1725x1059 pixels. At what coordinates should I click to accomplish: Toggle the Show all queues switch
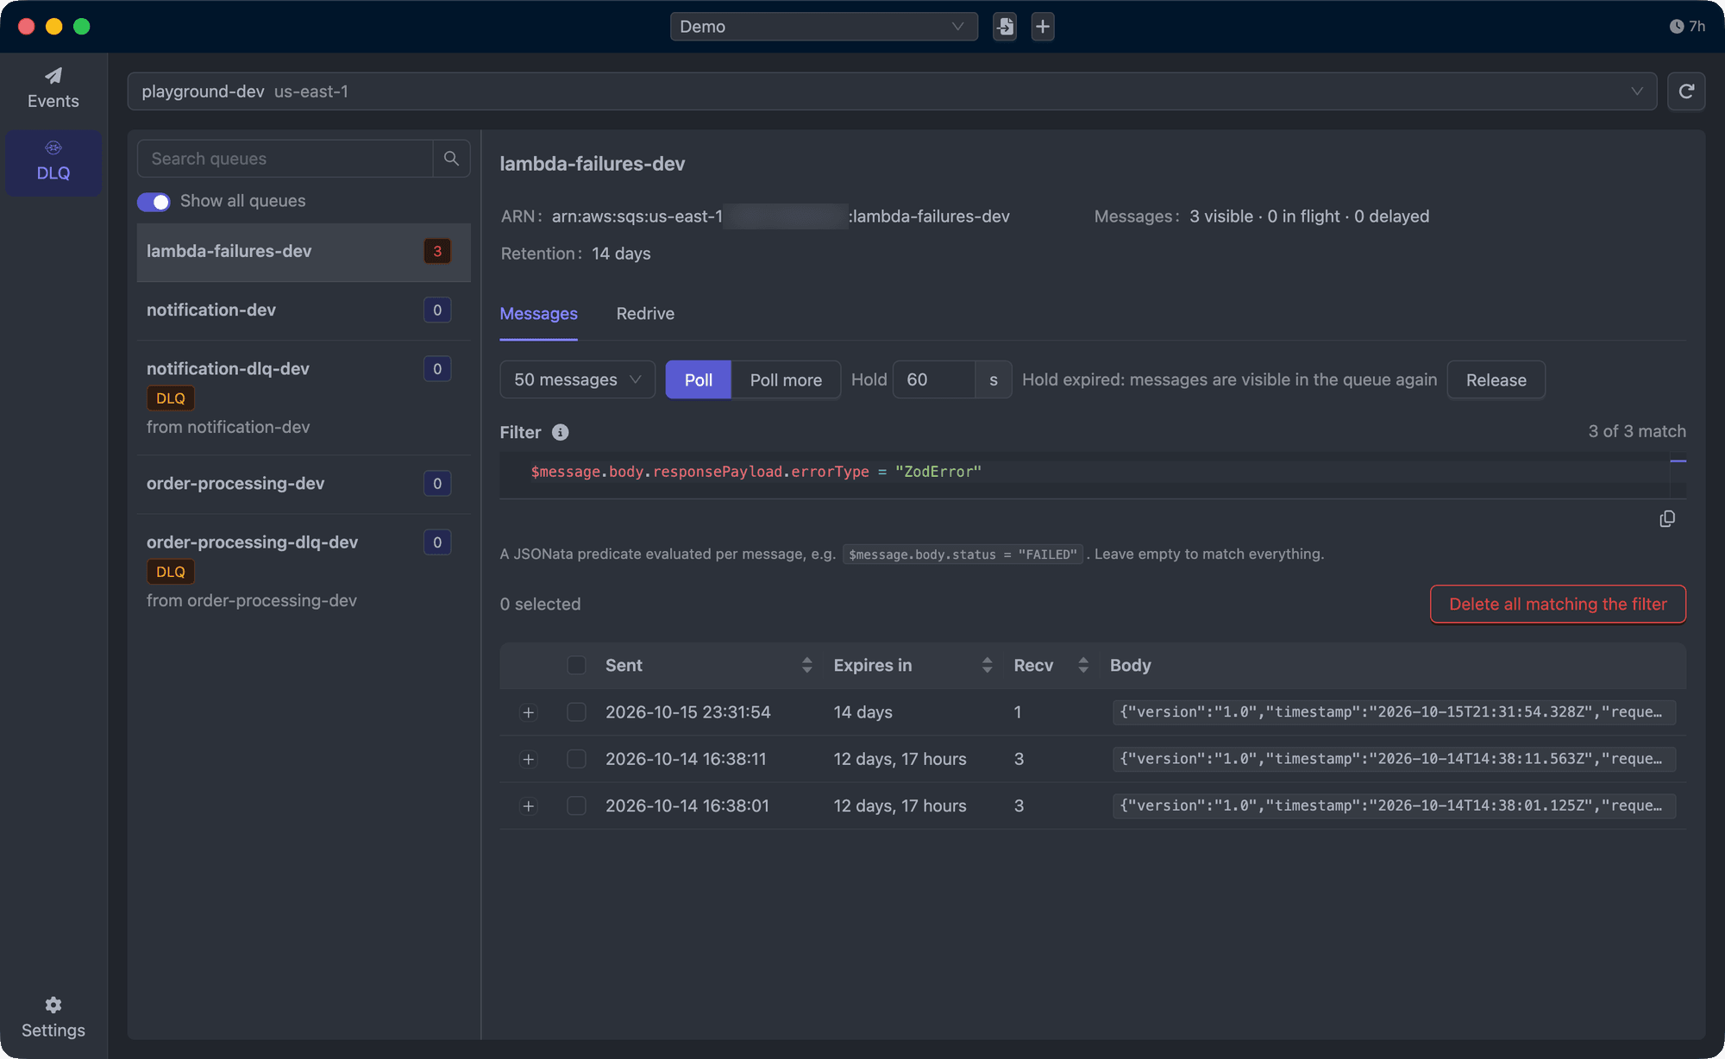[x=154, y=202]
